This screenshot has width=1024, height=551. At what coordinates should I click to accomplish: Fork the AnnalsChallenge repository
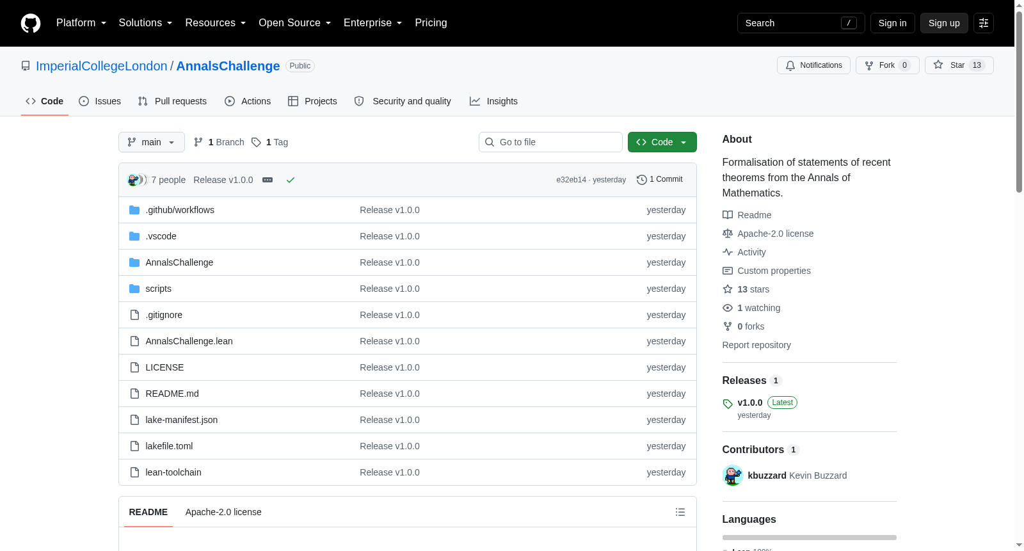point(887,65)
